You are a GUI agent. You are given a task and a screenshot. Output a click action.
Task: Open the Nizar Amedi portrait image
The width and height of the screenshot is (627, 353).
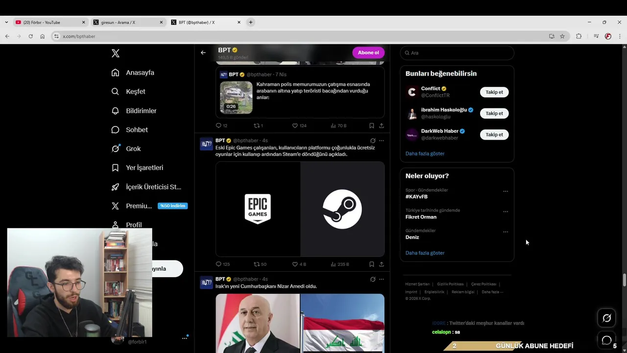[258, 323]
